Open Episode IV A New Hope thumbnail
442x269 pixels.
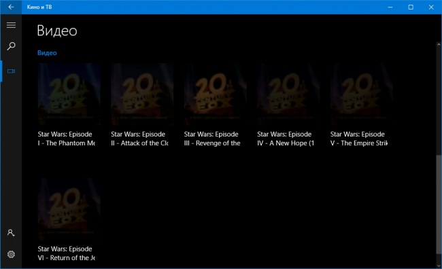pyautogui.click(x=288, y=94)
